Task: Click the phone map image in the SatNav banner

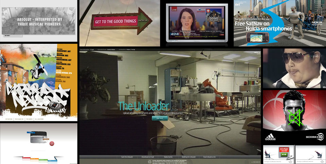Action: click(x=258, y=37)
